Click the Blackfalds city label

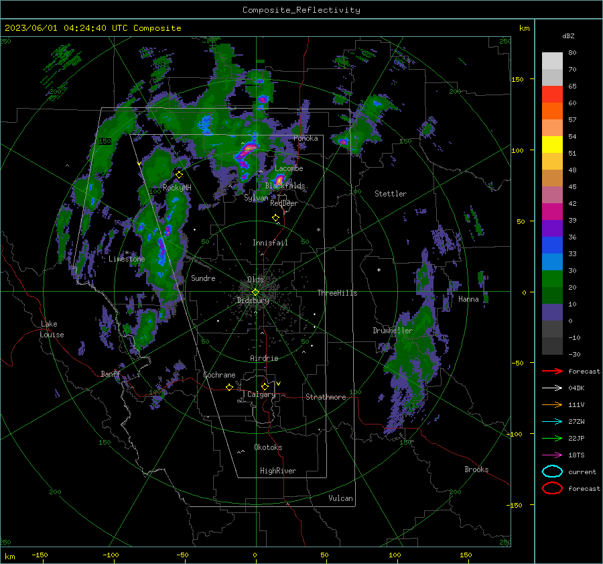[285, 186]
